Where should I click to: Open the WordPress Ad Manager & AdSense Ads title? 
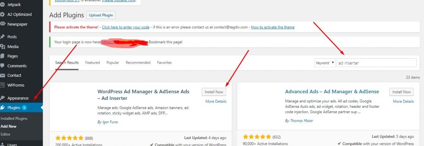pos(143,95)
